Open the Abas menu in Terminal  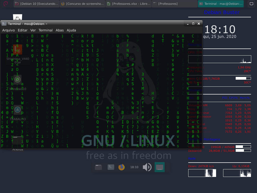point(60,30)
